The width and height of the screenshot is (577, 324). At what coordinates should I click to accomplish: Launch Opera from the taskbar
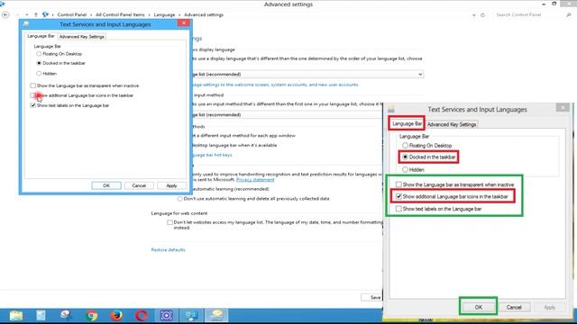[x=142, y=315]
